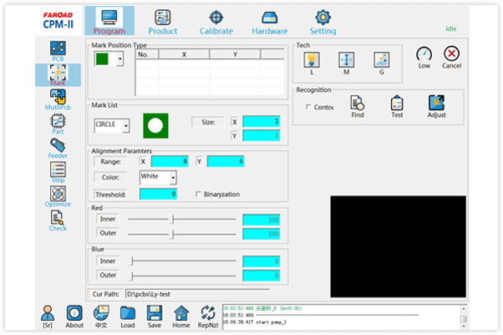Screen dimensions: 503x335
Task: Open the PCB section in sidebar
Action: [58, 51]
